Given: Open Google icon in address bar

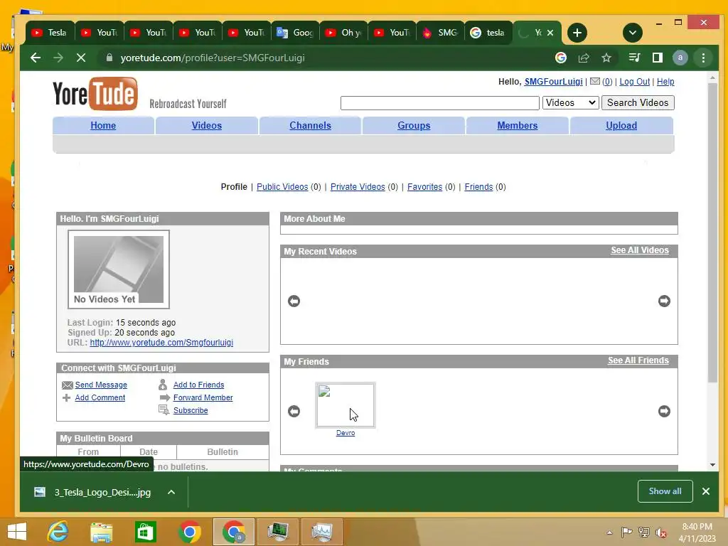Looking at the screenshot, I should click(561, 58).
